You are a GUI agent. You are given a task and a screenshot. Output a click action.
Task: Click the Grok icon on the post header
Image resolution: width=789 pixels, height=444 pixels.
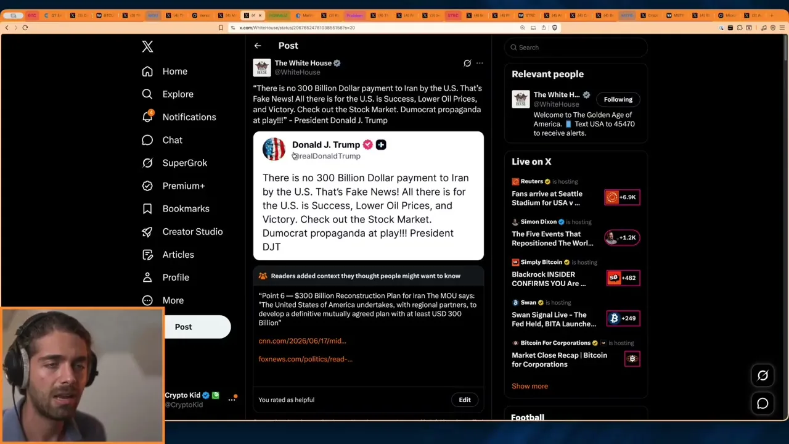(467, 63)
